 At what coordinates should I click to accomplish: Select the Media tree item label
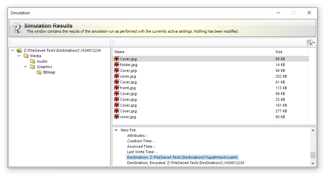36,56
